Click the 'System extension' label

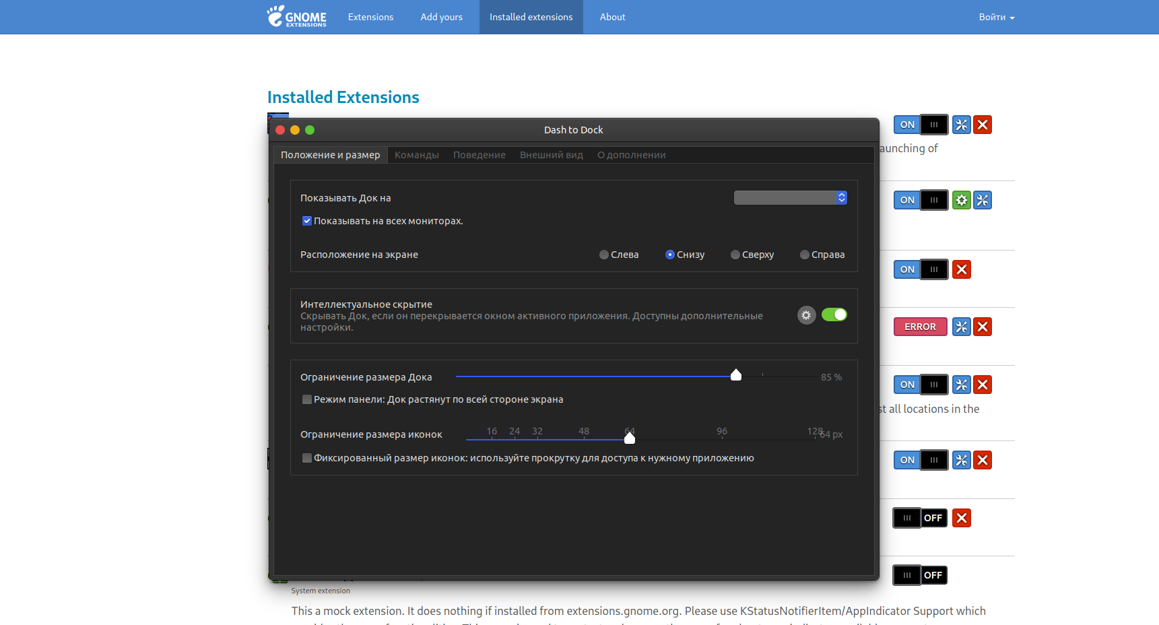click(x=321, y=591)
